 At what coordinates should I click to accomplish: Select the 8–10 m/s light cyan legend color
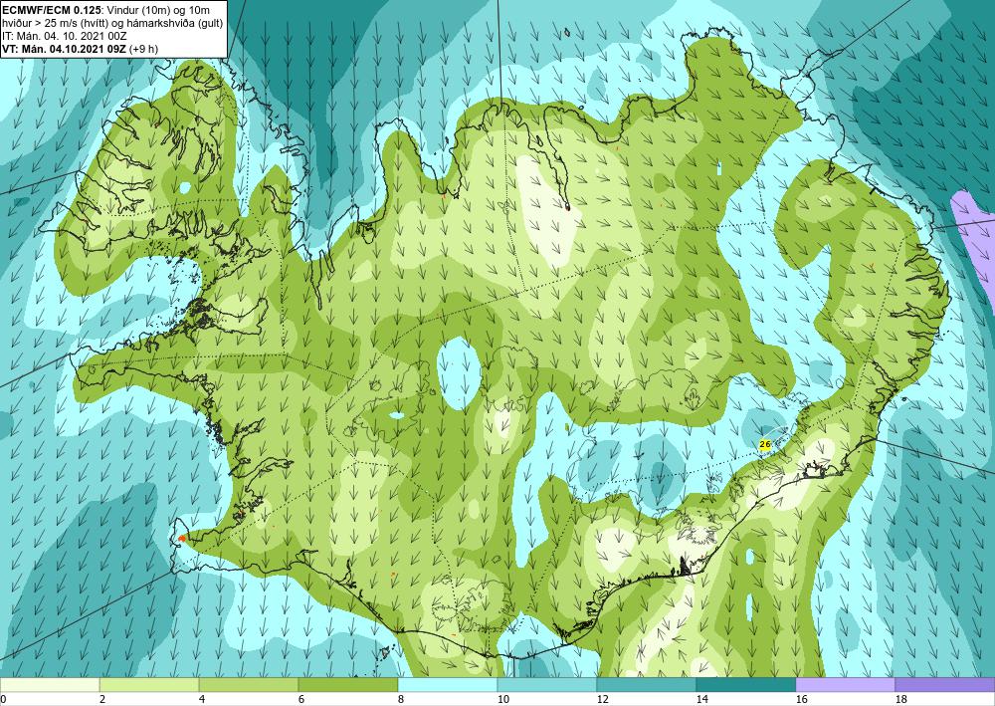point(448,684)
